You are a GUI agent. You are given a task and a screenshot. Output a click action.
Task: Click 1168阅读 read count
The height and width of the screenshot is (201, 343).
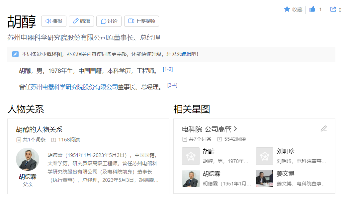click(x=66, y=140)
